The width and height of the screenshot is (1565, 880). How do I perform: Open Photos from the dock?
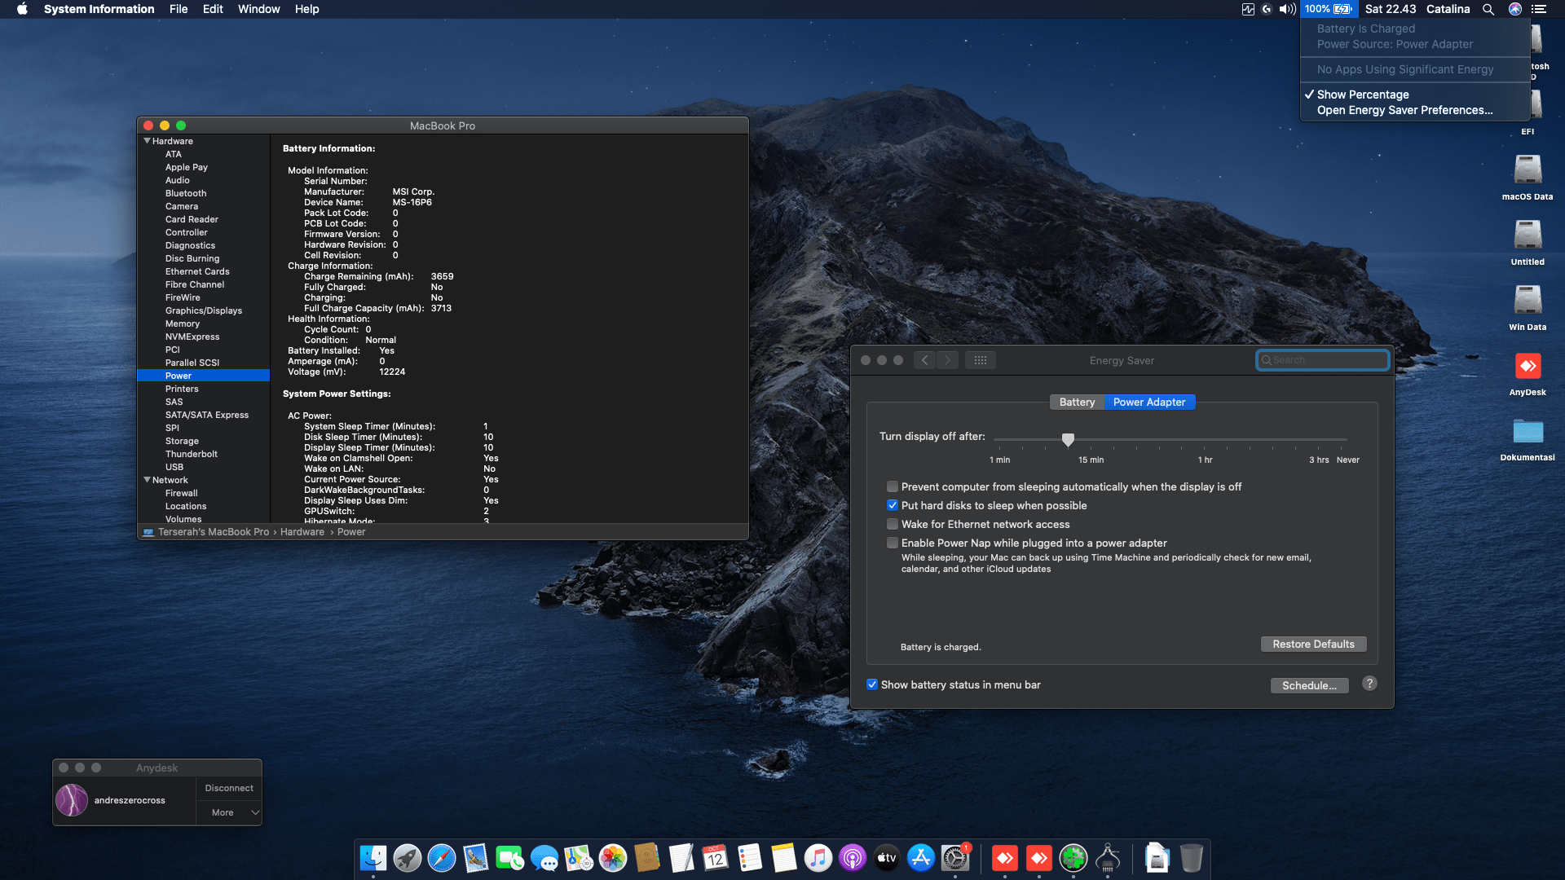pyautogui.click(x=613, y=858)
